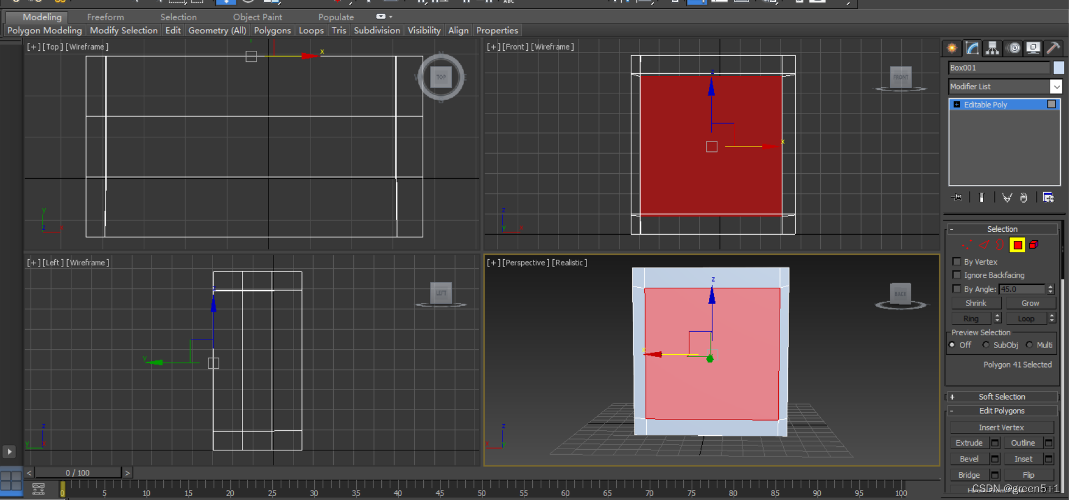Select Border sub-object level icon
The image size is (1069, 500).
point(1000,245)
